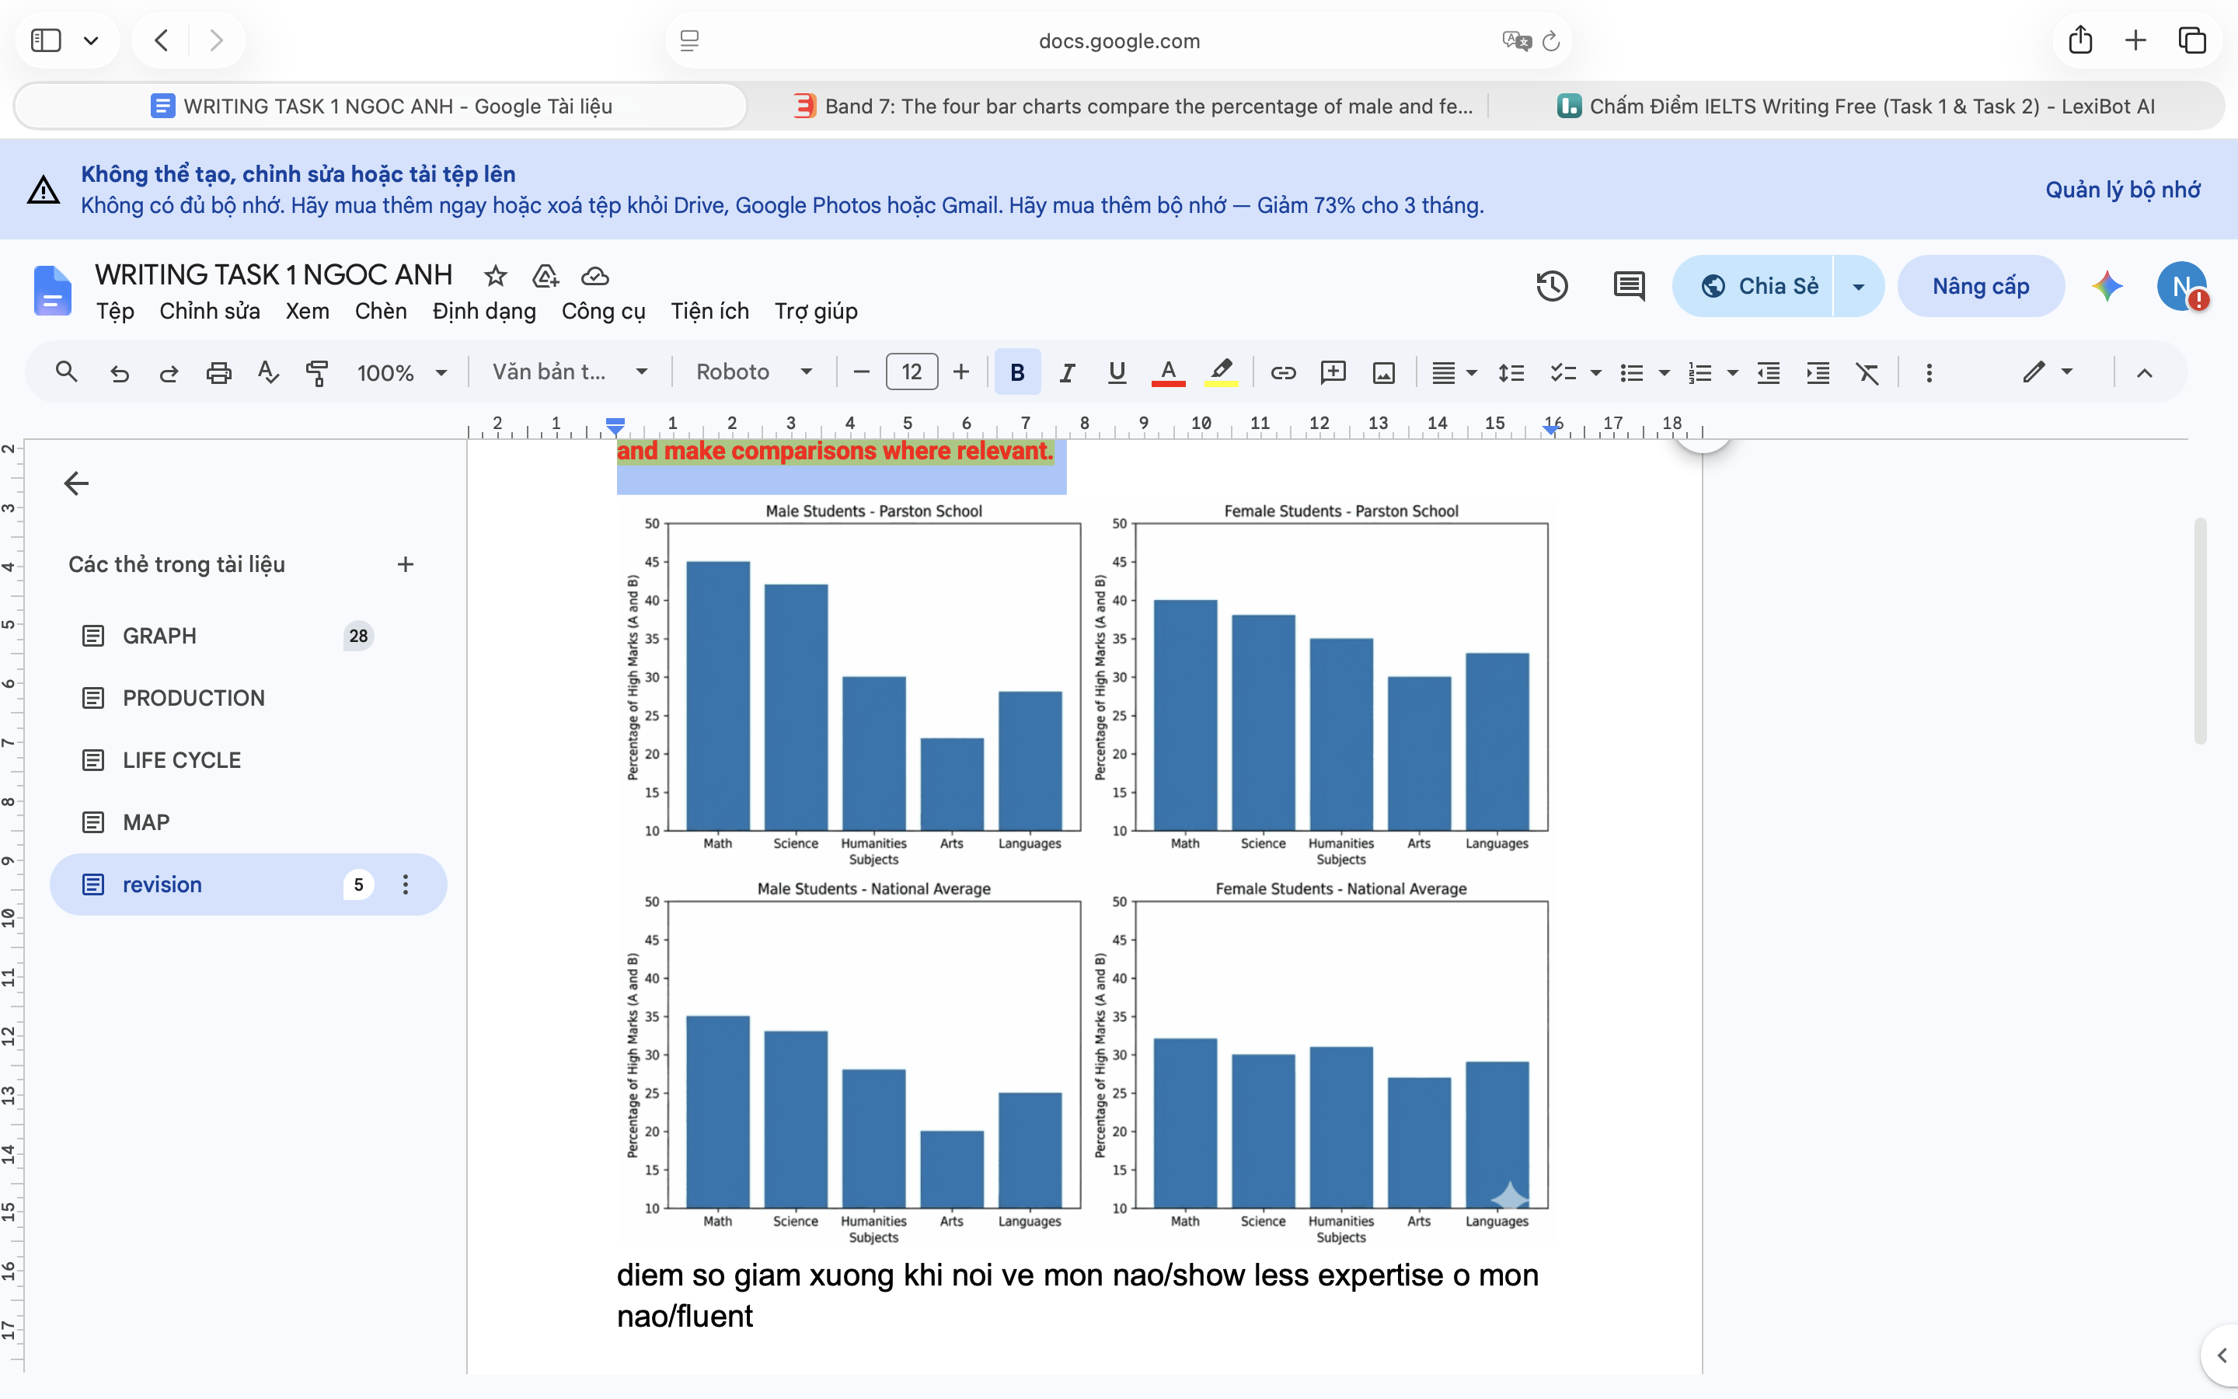Image resolution: width=2238 pixels, height=1399 pixels.
Task: Open the Xem menu
Action: coord(307,311)
